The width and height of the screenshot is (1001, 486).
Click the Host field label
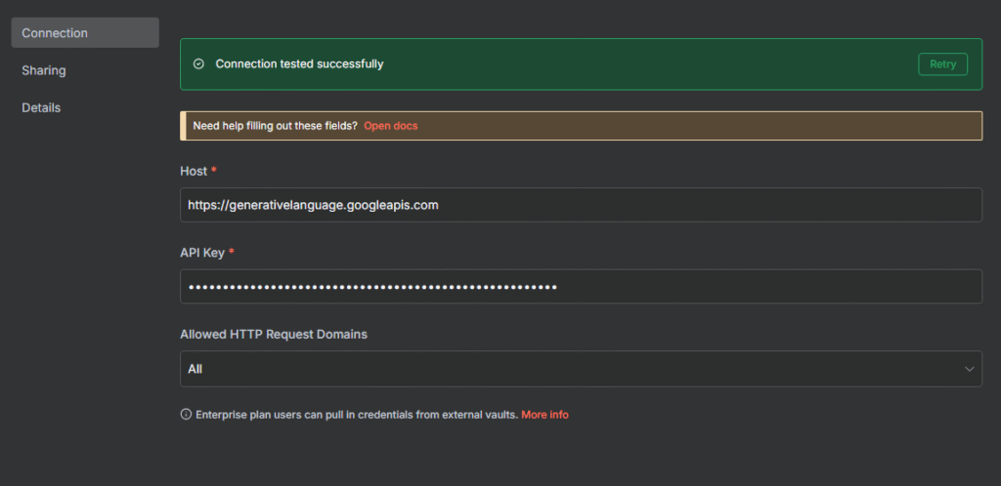[x=194, y=171]
